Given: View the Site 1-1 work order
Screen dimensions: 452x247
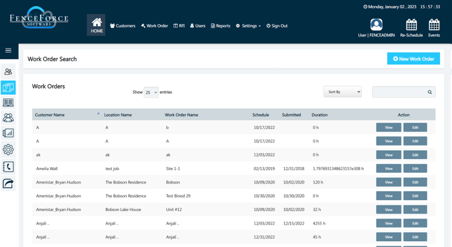Looking at the screenshot, I should 388,168.
